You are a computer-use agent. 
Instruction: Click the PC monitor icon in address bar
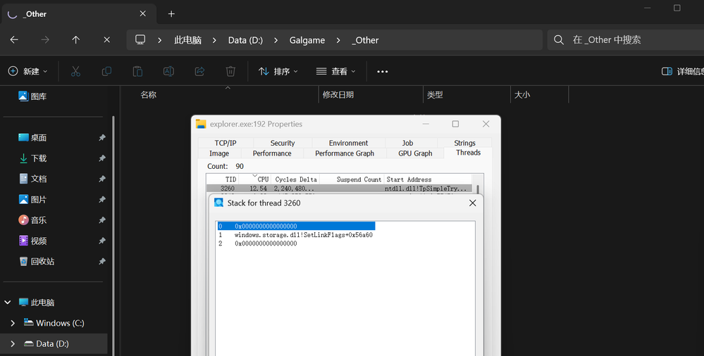[x=140, y=40]
